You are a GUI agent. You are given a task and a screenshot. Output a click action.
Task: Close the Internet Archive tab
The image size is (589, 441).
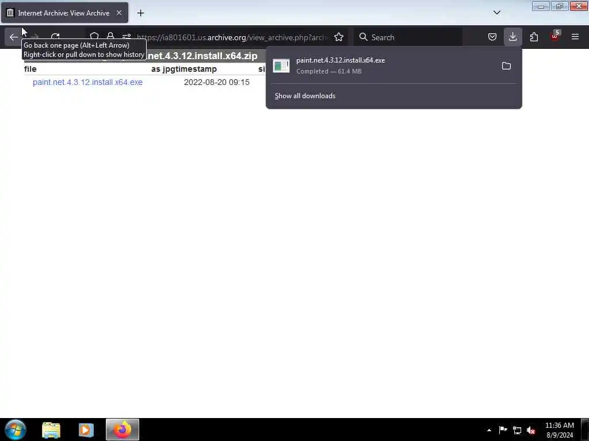(x=119, y=13)
